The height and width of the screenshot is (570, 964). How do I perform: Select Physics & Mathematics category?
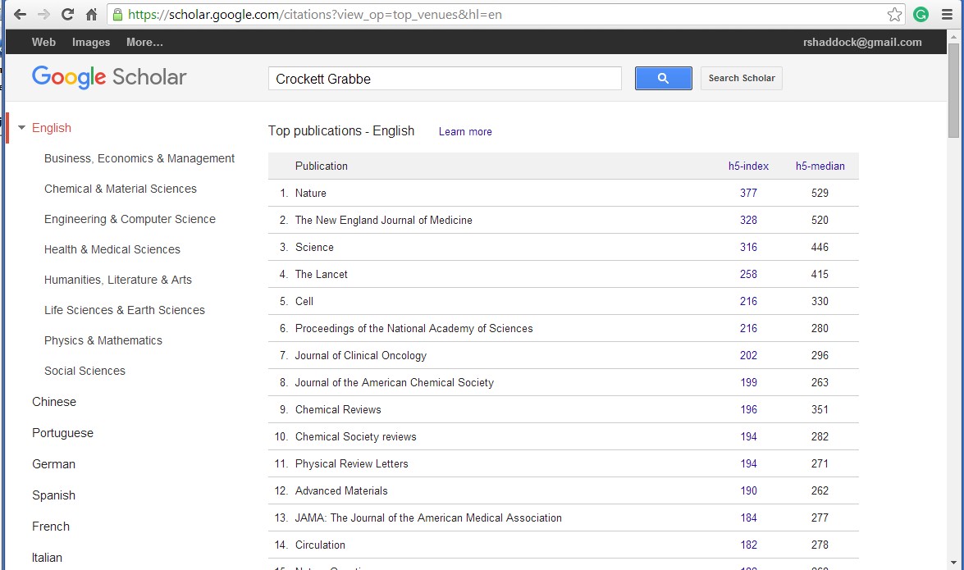point(103,340)
